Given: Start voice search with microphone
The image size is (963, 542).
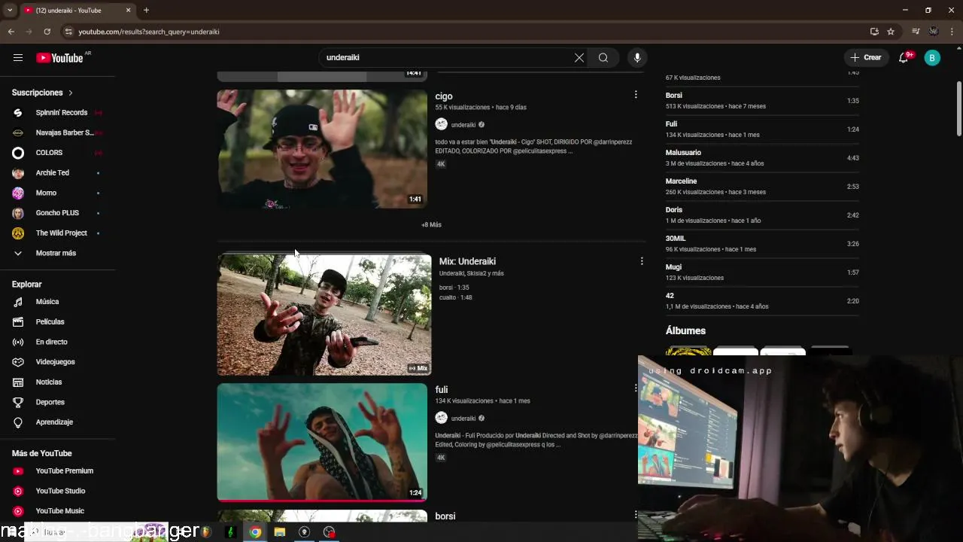Looking at the screenshot, I should point(637,58).
